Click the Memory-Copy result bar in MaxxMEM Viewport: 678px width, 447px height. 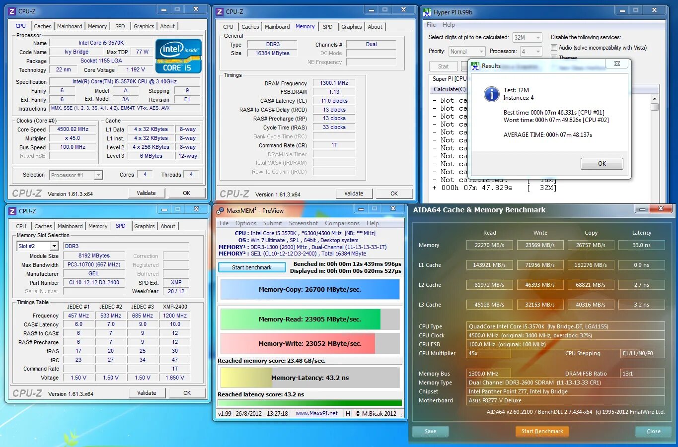pyautogui.click(x=310, y=290)
